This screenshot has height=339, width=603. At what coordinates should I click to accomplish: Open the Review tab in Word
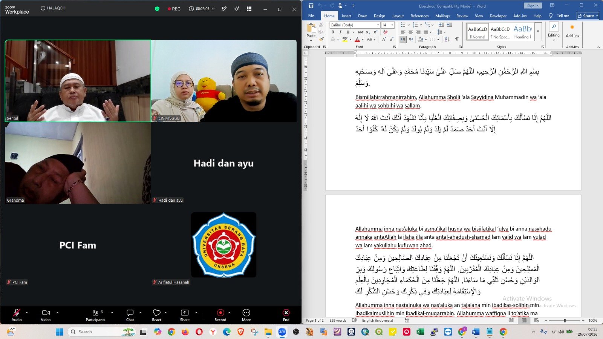462,16
